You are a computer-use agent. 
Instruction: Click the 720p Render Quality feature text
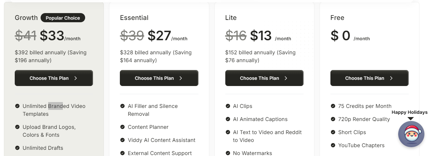(364, 119)
